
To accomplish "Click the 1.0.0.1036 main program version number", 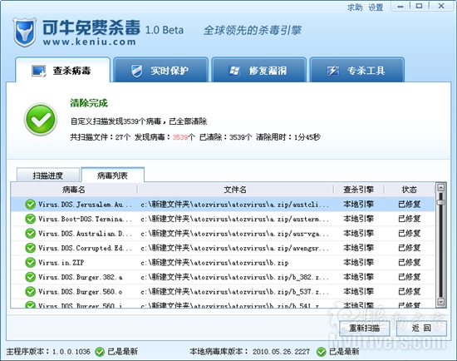I will [x=71, y=352].
